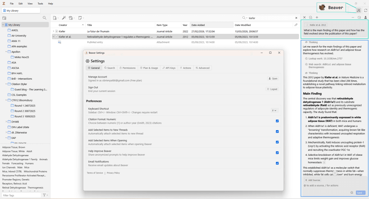
Task: Open the Keyboard Shortcut J dropdown
Action: [274, 110]
